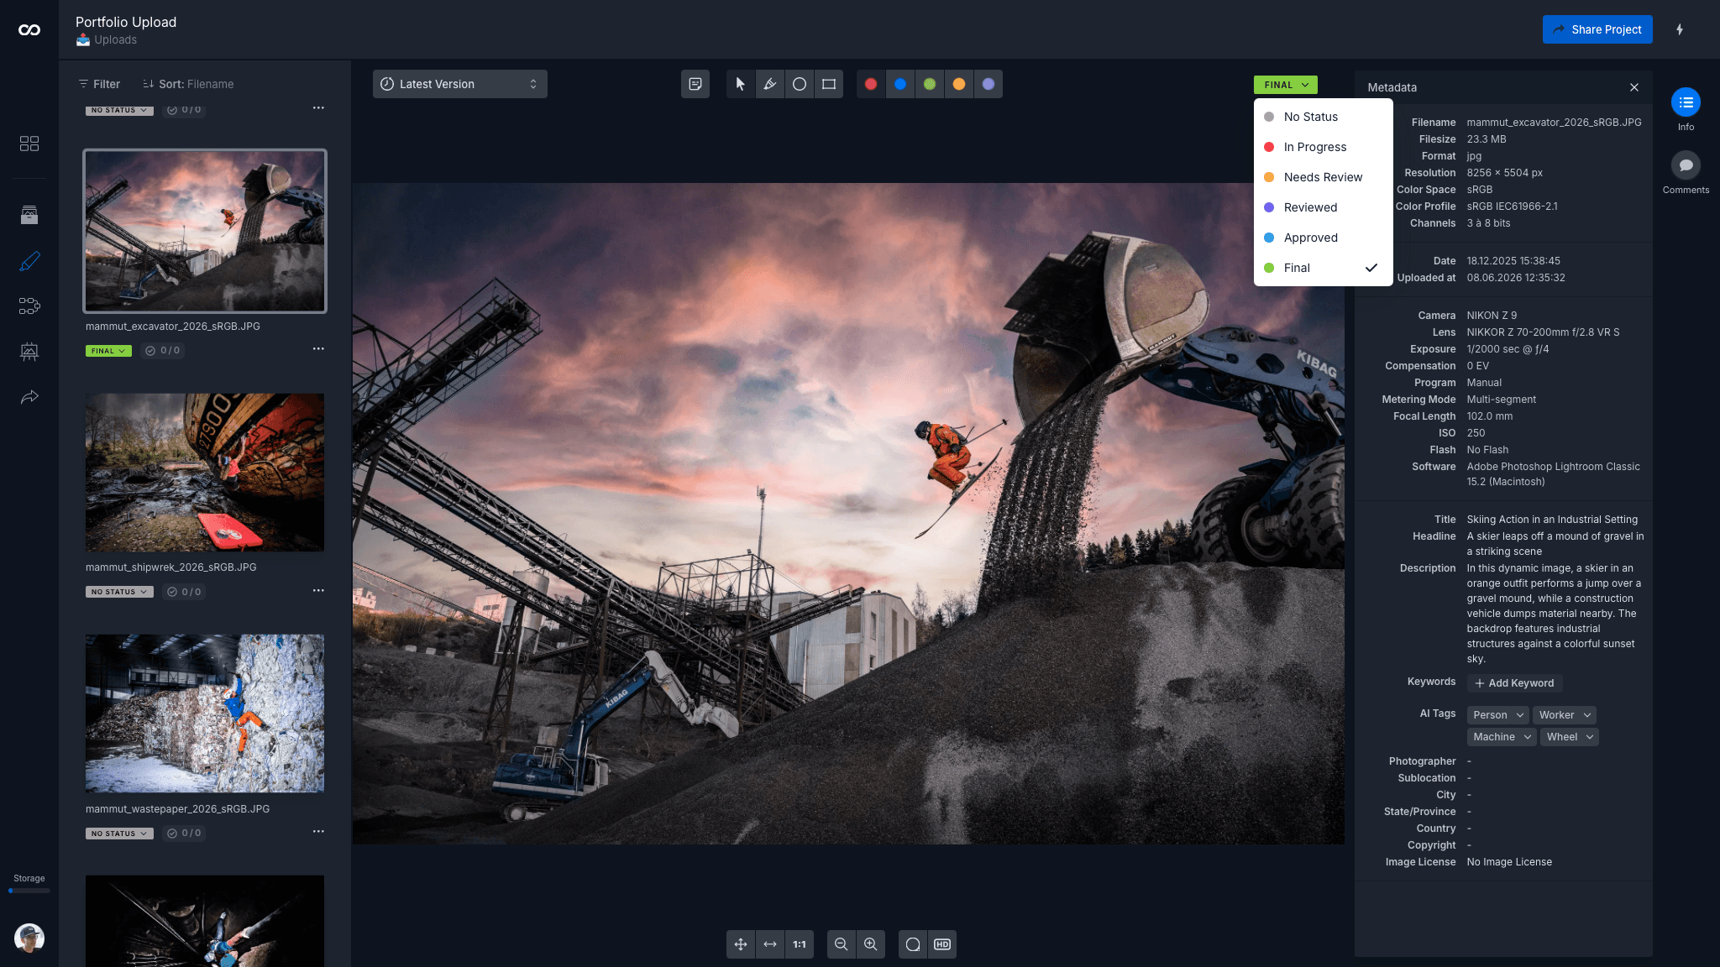Open more options for mammut_wastepaper image
Image resolution: width=1720 pixels, height=967 pixels.
pos(318,832)
